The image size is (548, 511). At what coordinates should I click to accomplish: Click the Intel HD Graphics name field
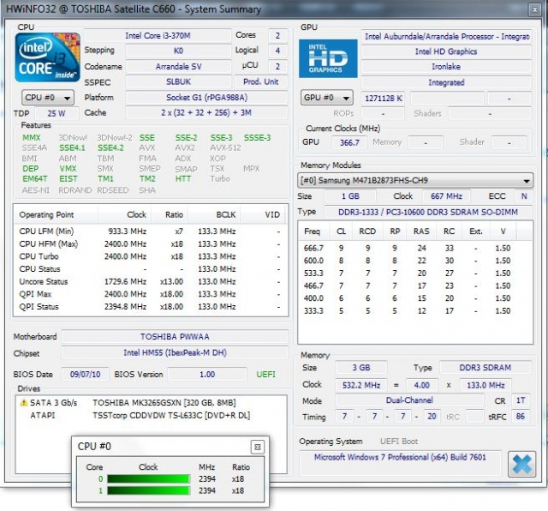coord(446,51)
